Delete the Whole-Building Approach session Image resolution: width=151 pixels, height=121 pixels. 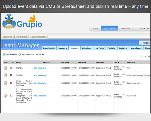coord(11,96)
